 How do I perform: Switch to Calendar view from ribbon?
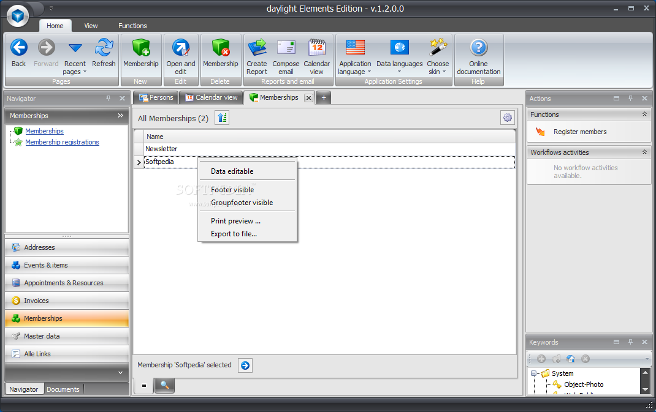coord(317,57)
